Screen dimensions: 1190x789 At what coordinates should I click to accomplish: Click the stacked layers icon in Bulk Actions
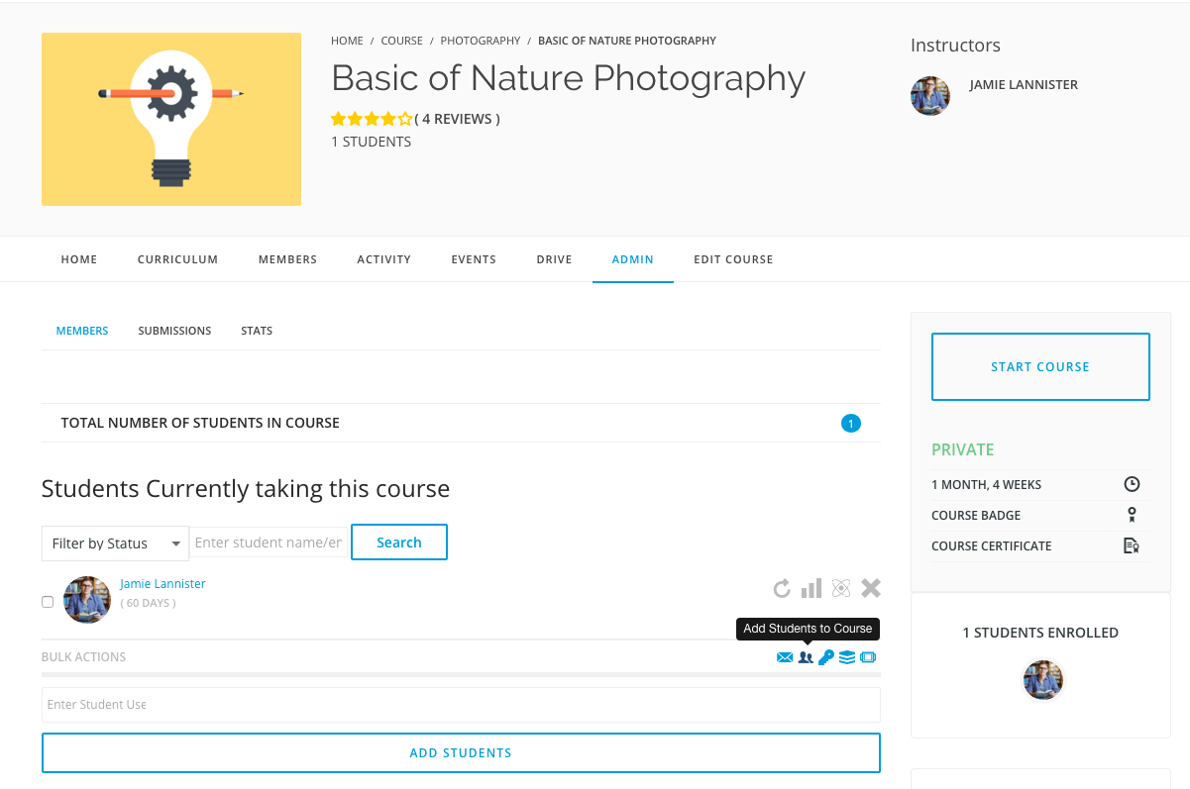click(x=847, y=657)
